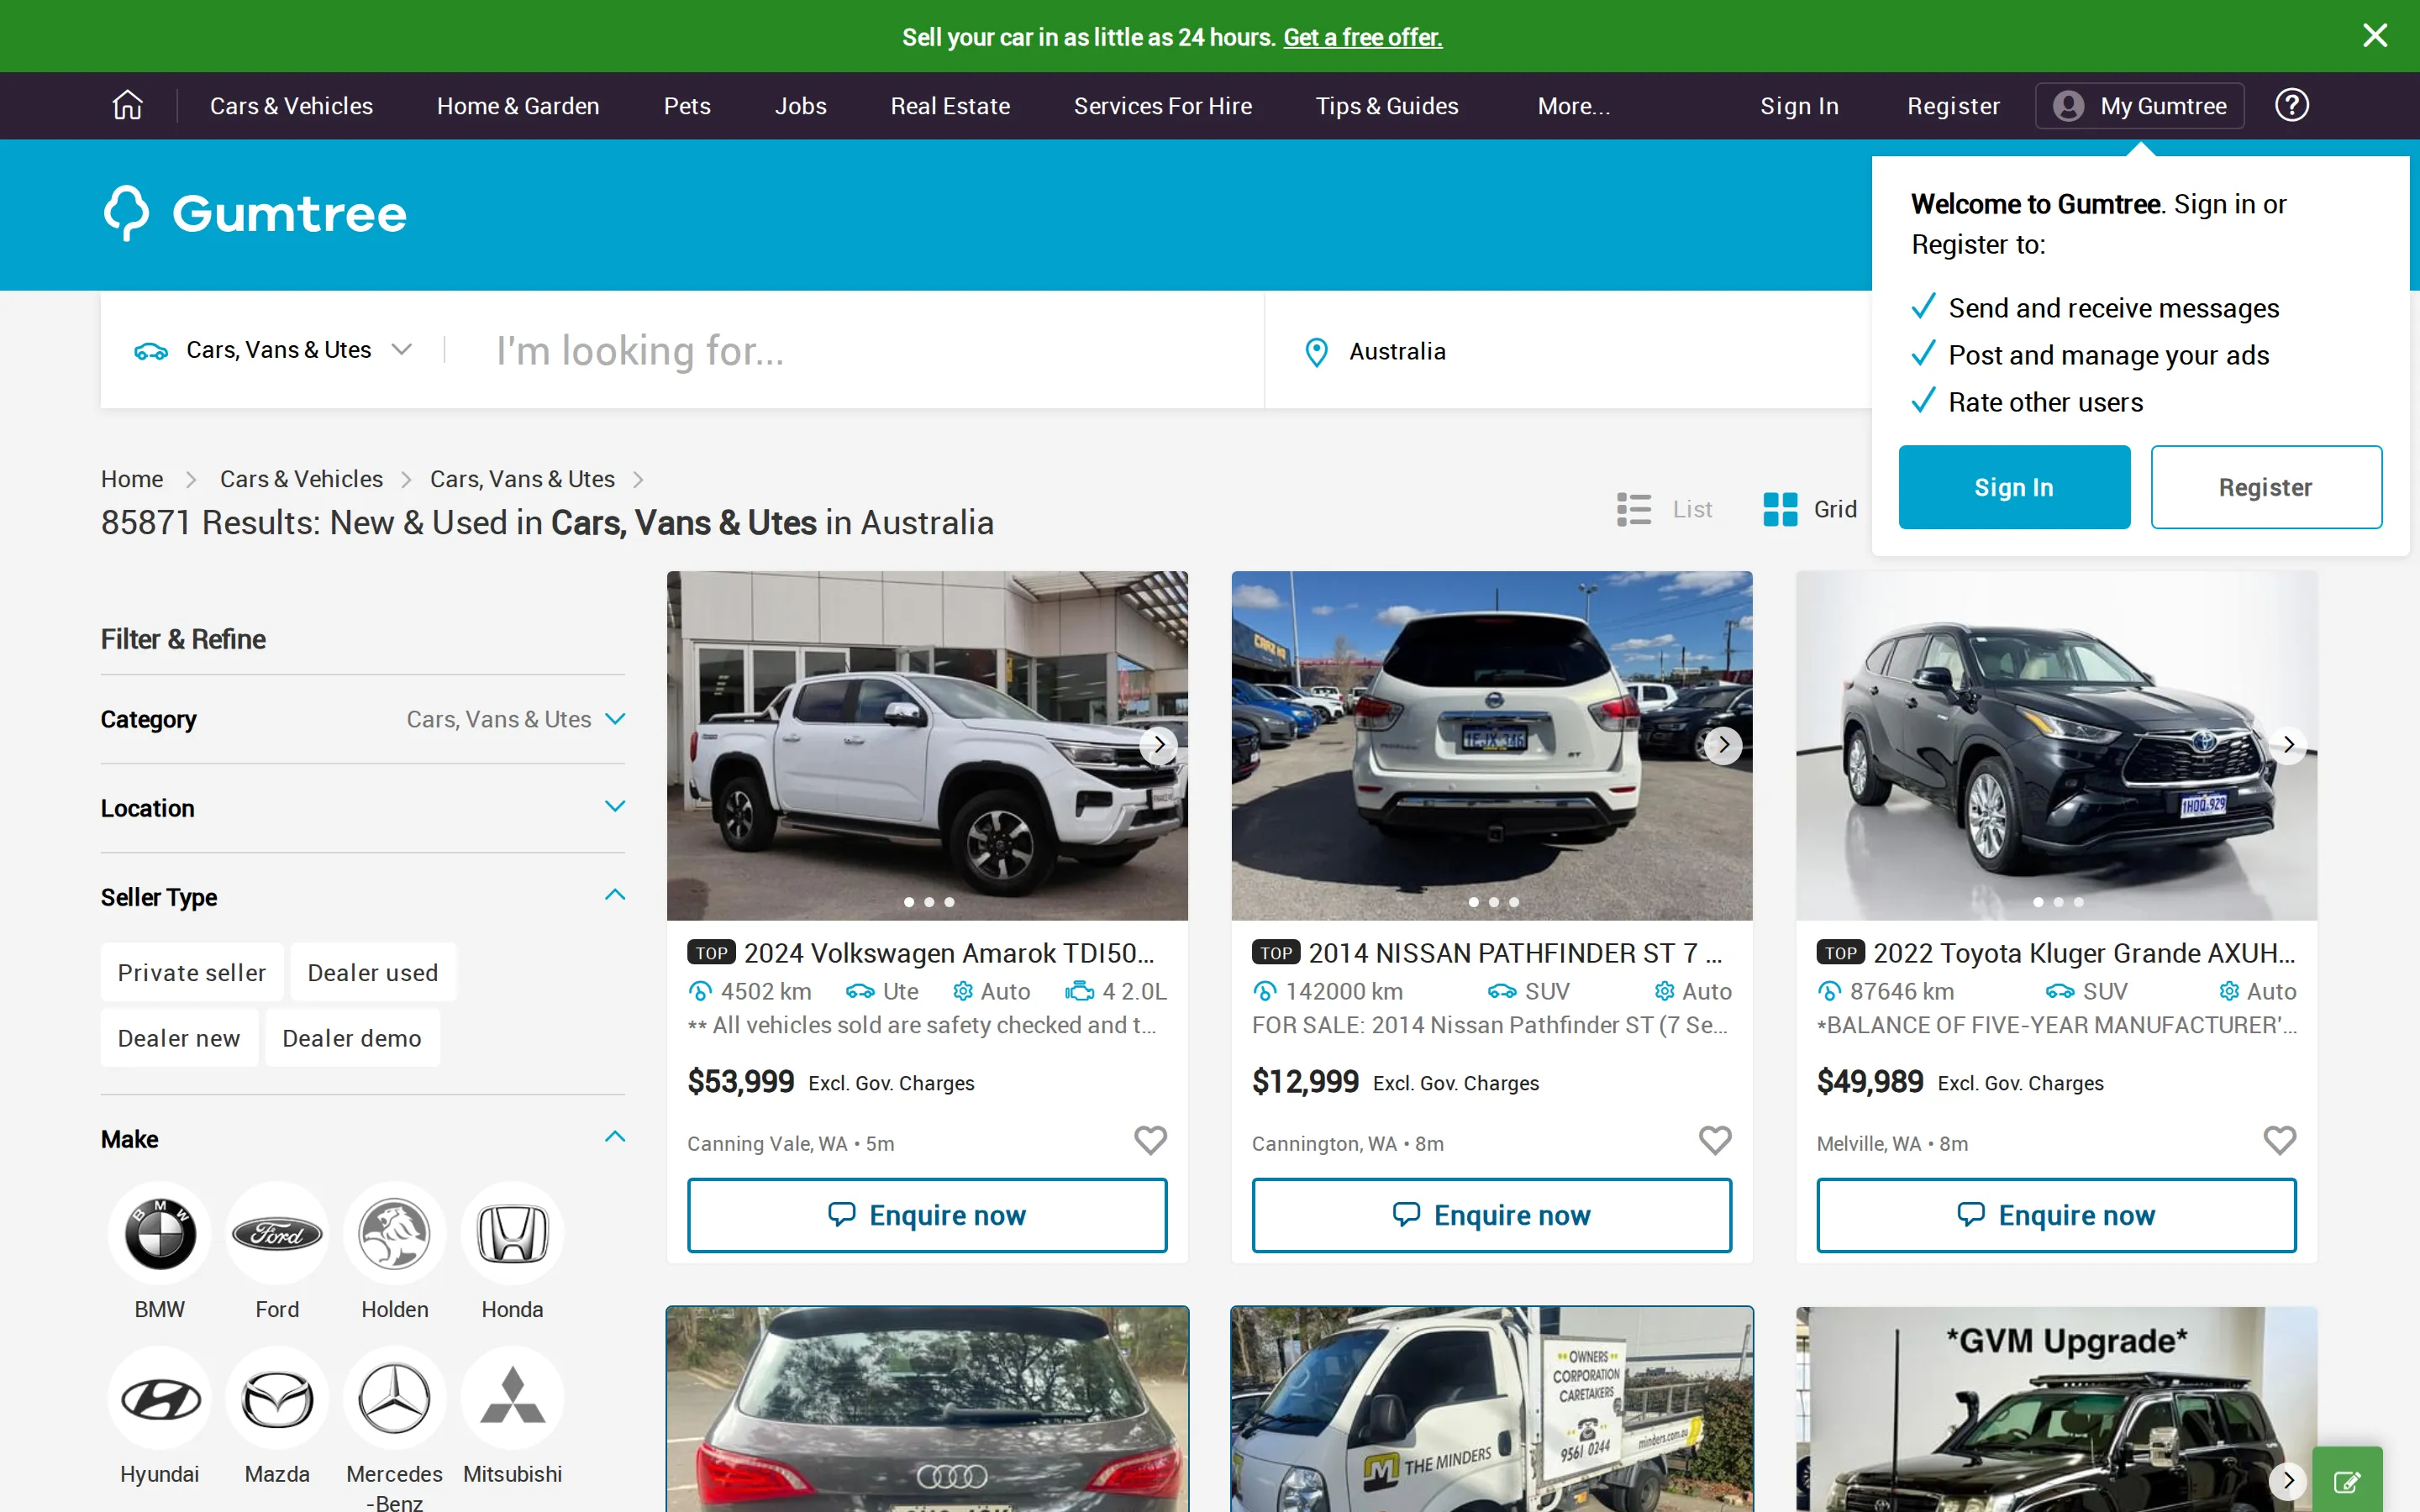The image size is (2420, 1512).
Task: Open the Real Estate menu item
Action: 950,106
